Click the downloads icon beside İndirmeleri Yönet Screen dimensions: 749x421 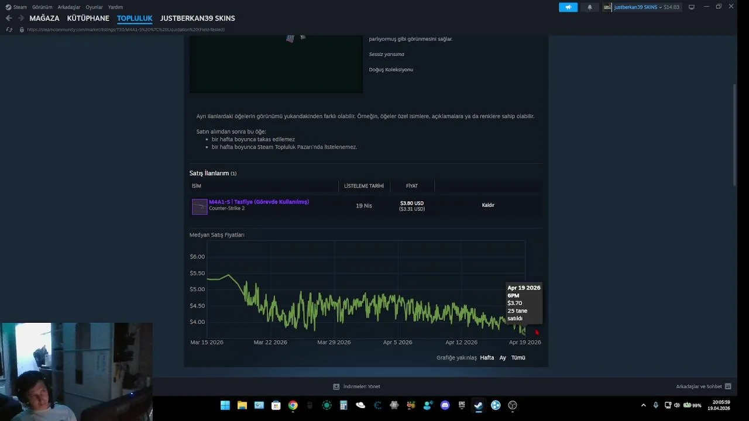click(336, 387)
